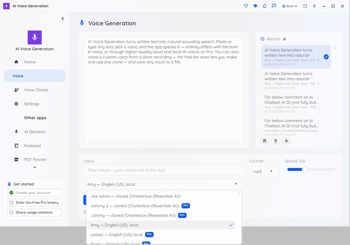Choose Joe Wicks cloned voice option

(x=162, y=196)
